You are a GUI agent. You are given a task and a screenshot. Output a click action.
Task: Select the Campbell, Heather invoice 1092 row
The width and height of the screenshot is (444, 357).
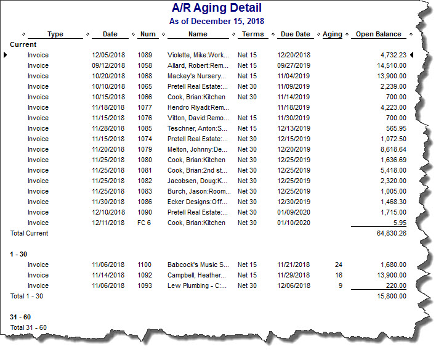[x=196, y=276]
